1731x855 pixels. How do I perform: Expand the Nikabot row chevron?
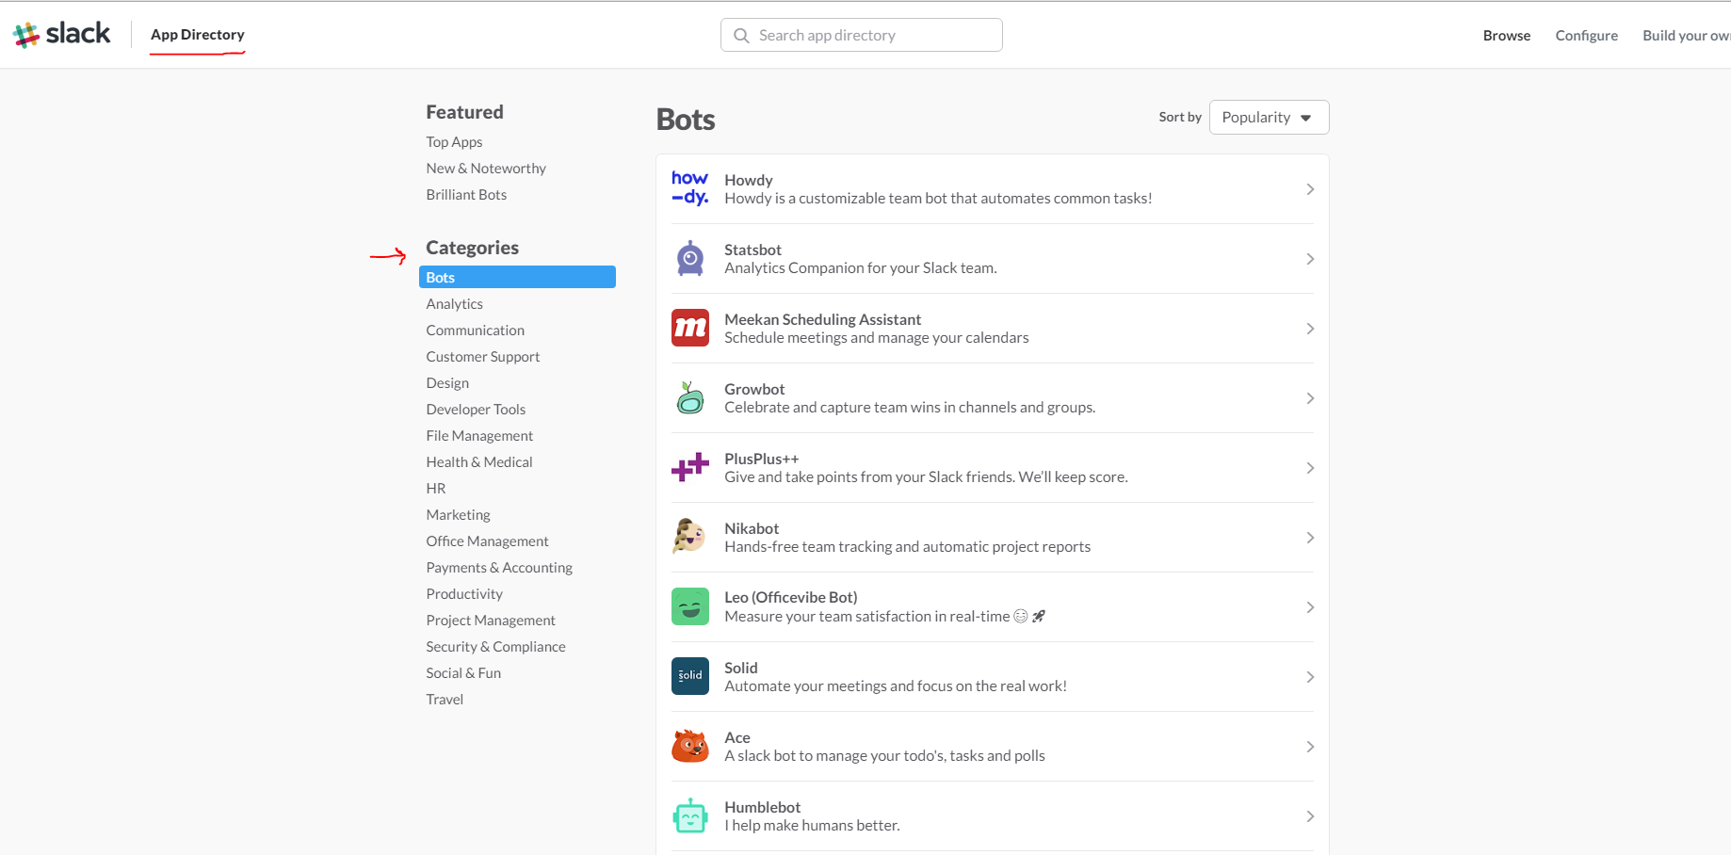[x=1310, y=538]
